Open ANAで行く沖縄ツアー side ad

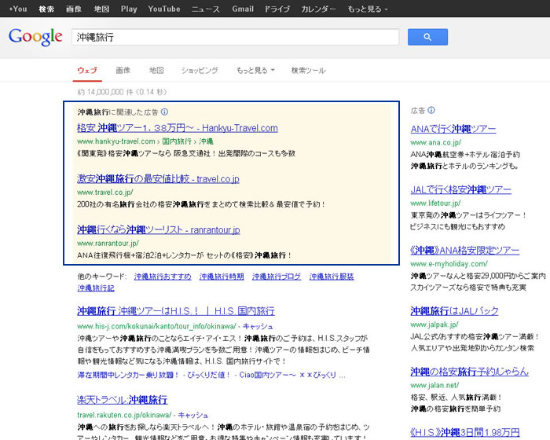453,129
